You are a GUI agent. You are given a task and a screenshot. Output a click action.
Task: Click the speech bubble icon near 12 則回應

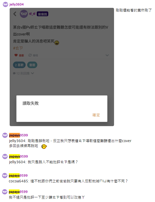pyautogui.click(x=14, y=73)
